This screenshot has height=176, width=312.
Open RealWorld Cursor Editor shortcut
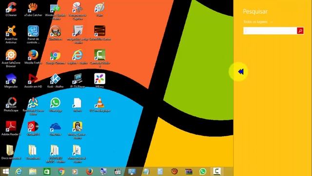pyautogui.click(x=33, y=106)
